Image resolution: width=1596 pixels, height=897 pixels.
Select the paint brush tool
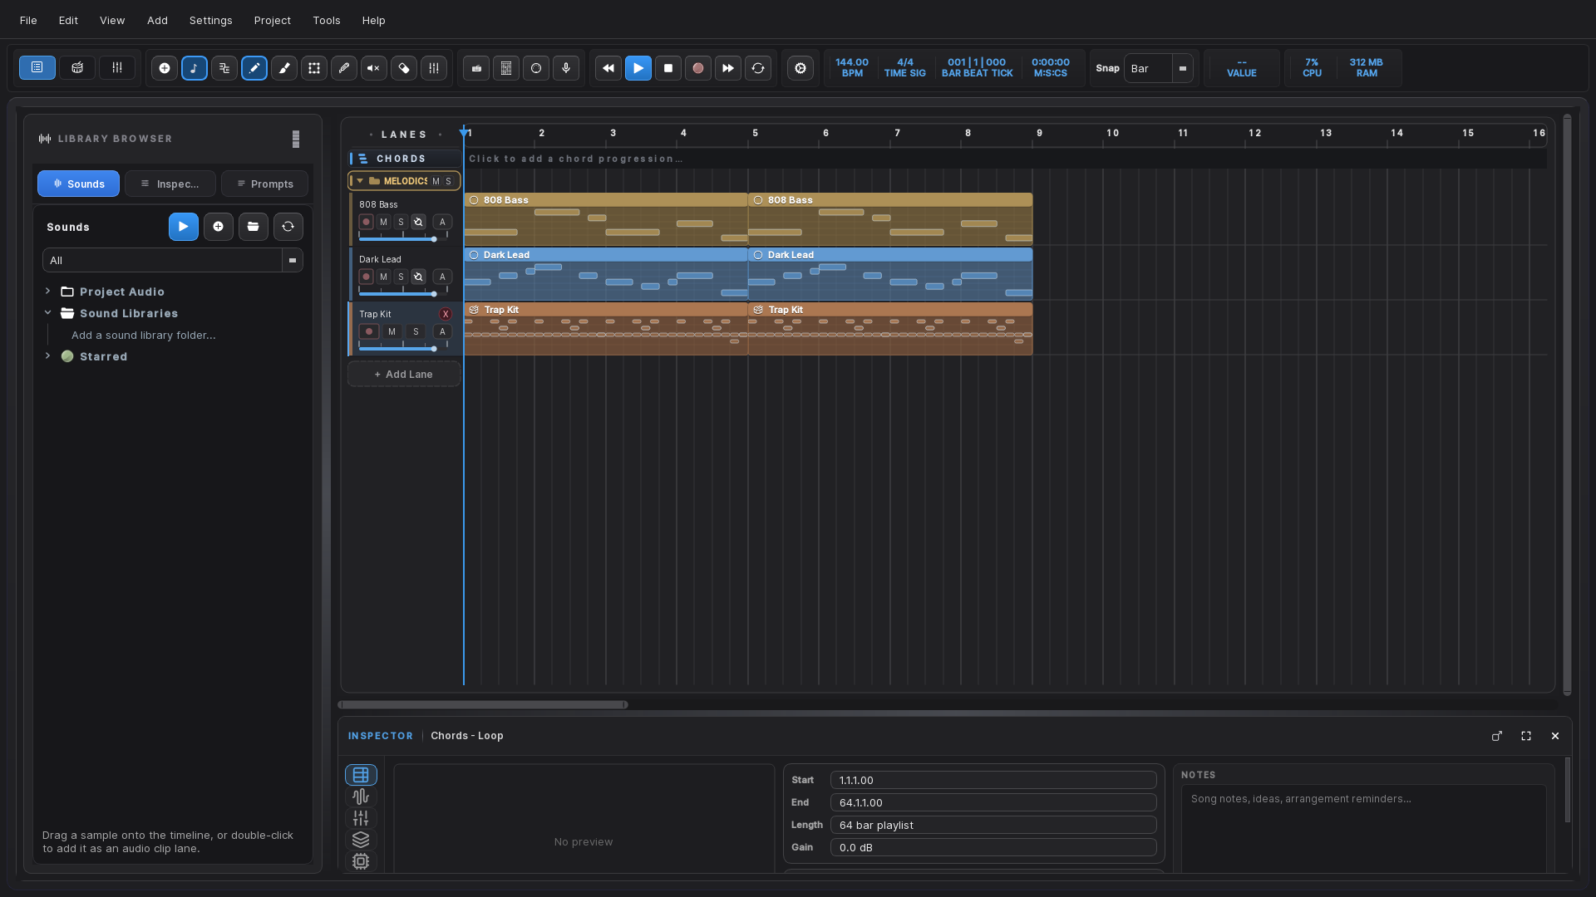(284, 68)
